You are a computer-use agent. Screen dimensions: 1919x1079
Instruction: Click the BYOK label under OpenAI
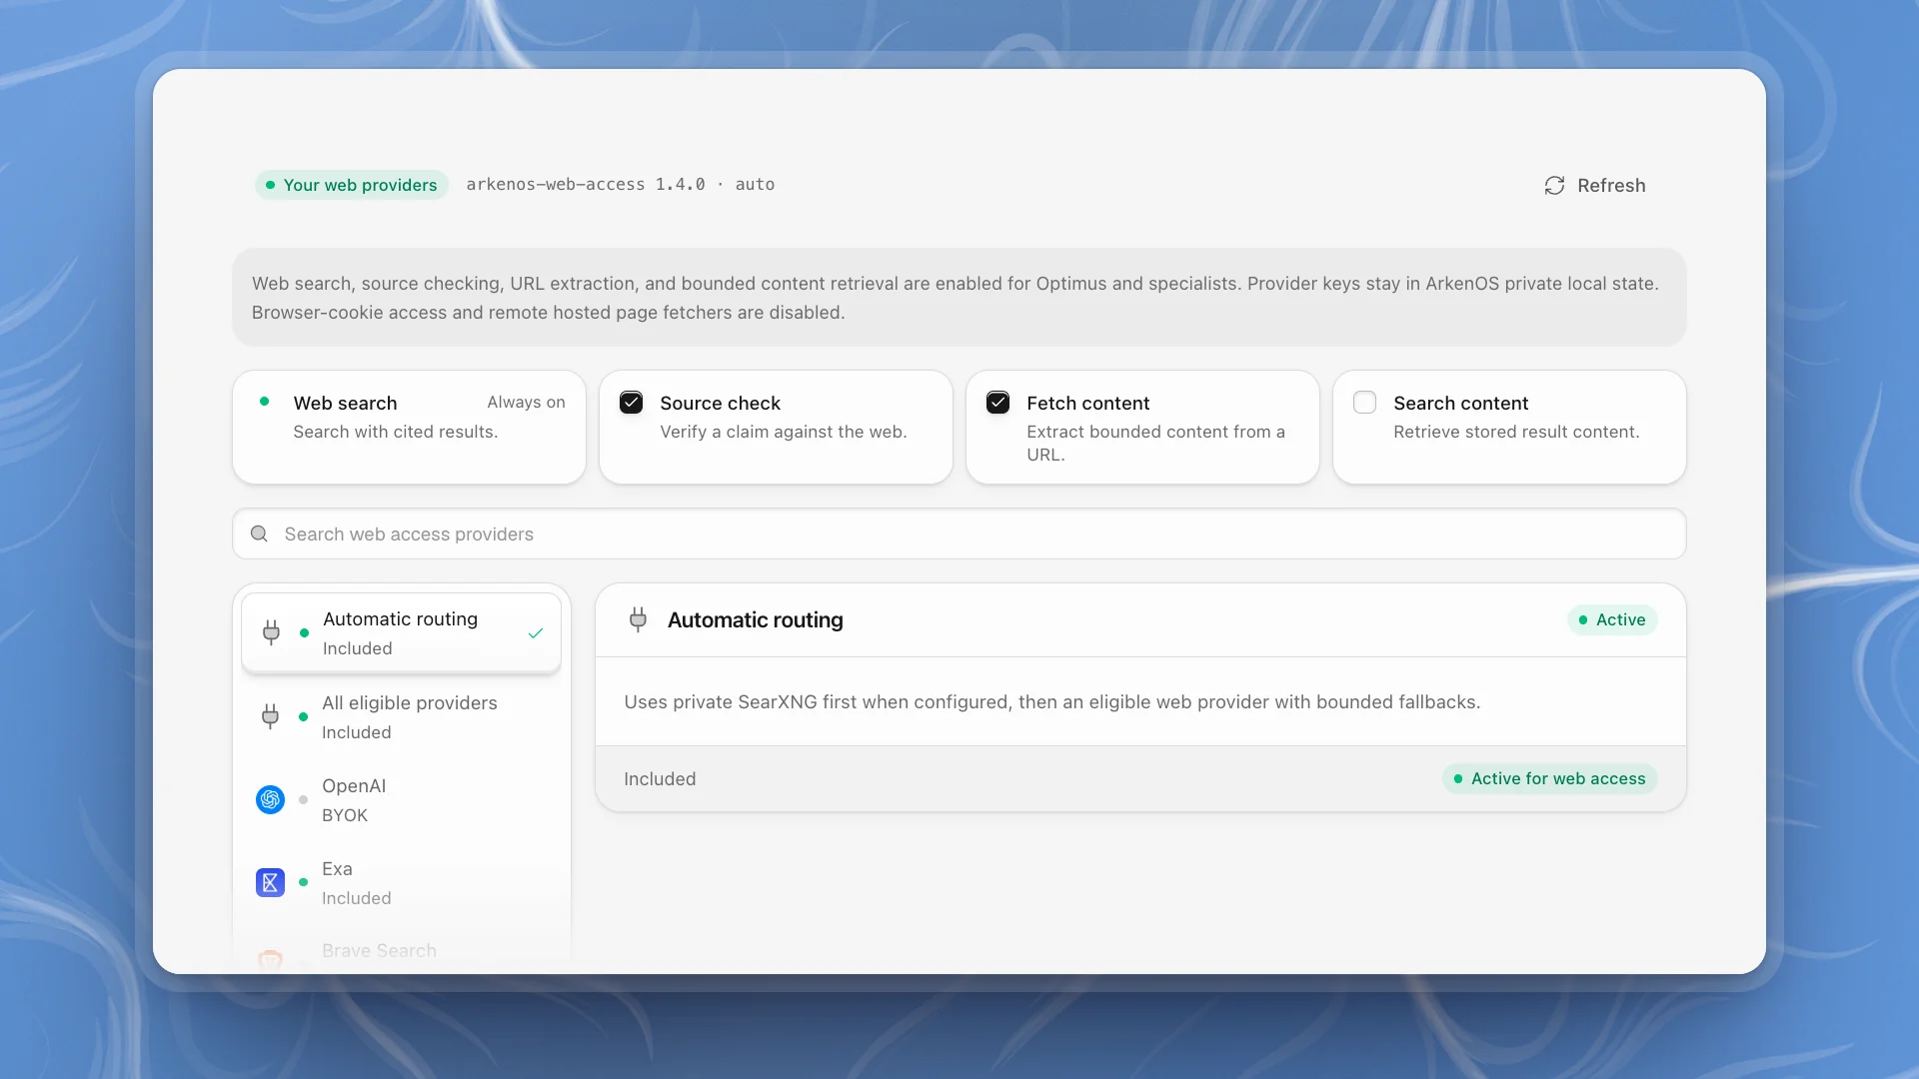(x=345, y=814)
